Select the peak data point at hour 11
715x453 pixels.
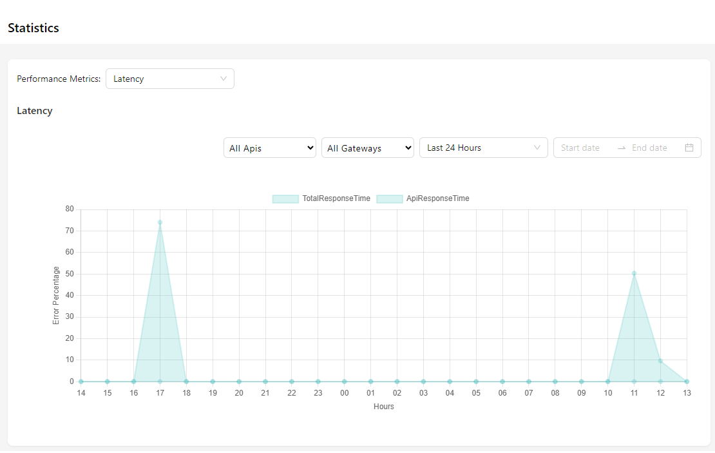[634, 273]
